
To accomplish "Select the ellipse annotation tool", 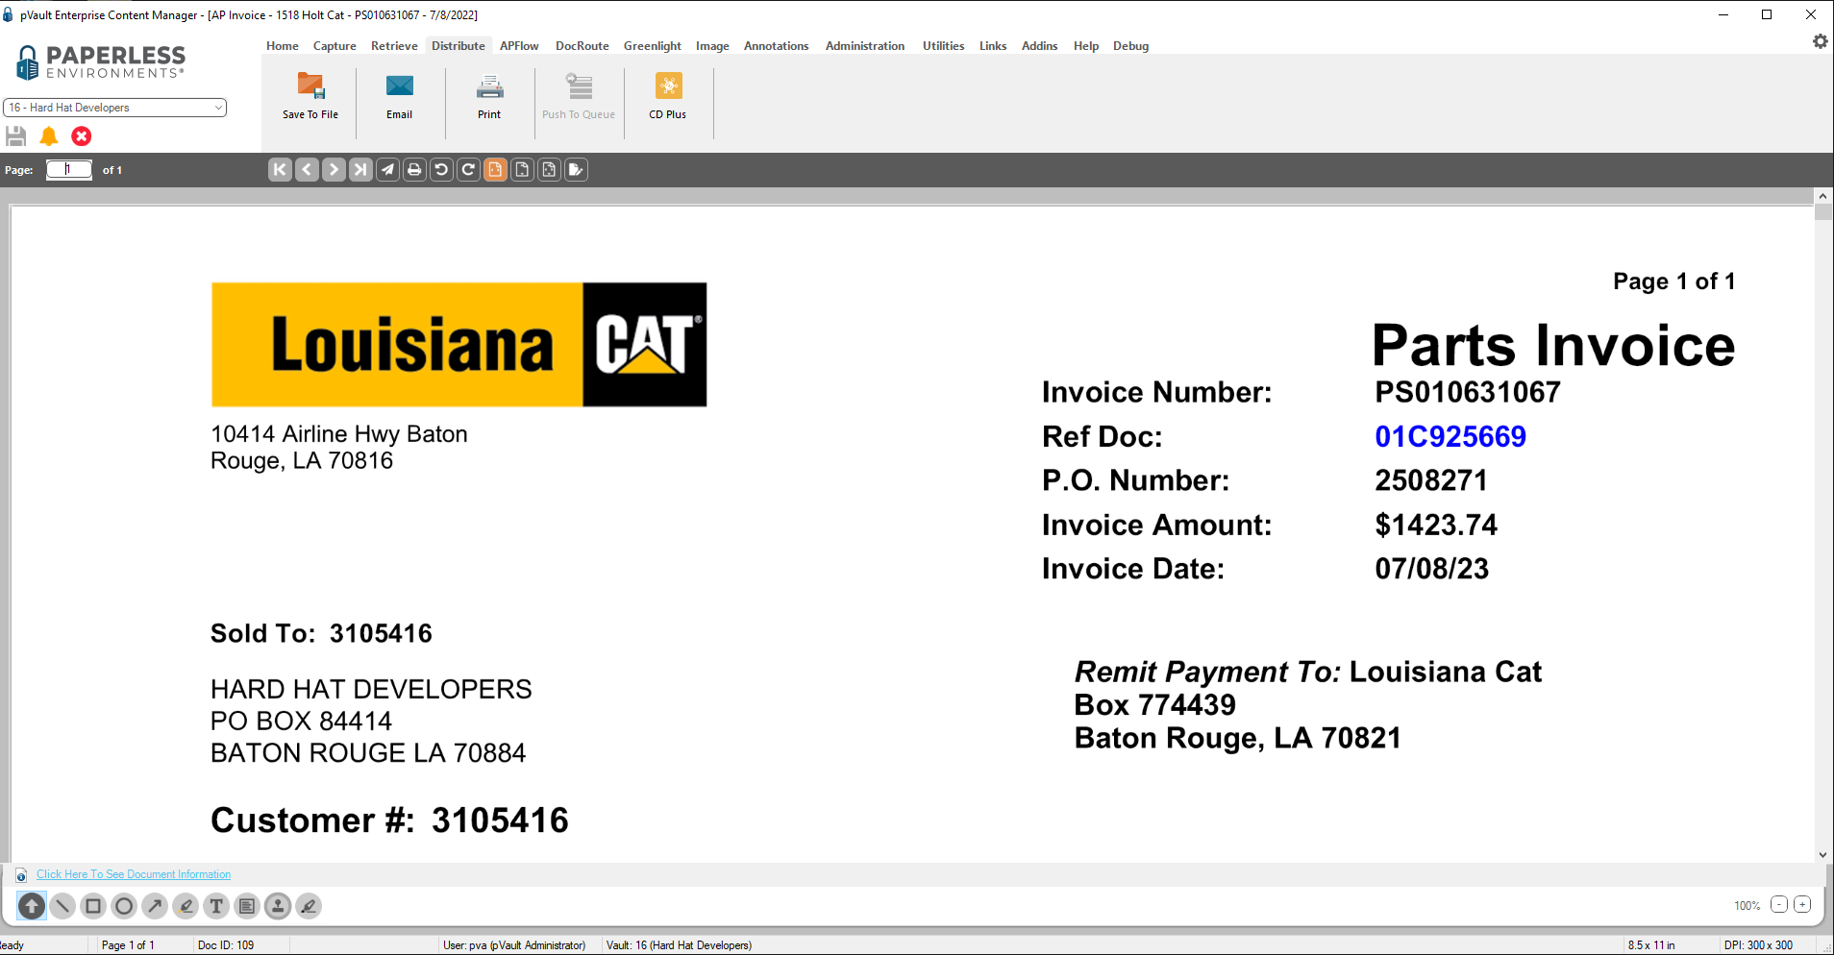I will click(124, 906).
